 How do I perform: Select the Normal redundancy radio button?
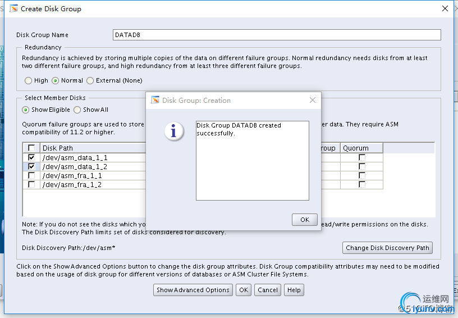pos(56,81)
